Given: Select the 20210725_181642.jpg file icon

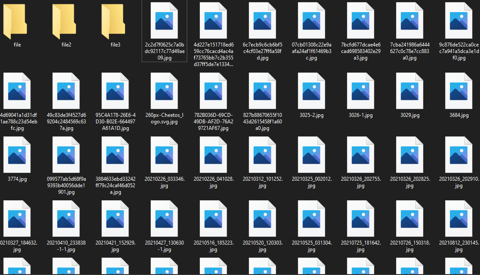Looking at the screenshot, I should pos(361,219).
